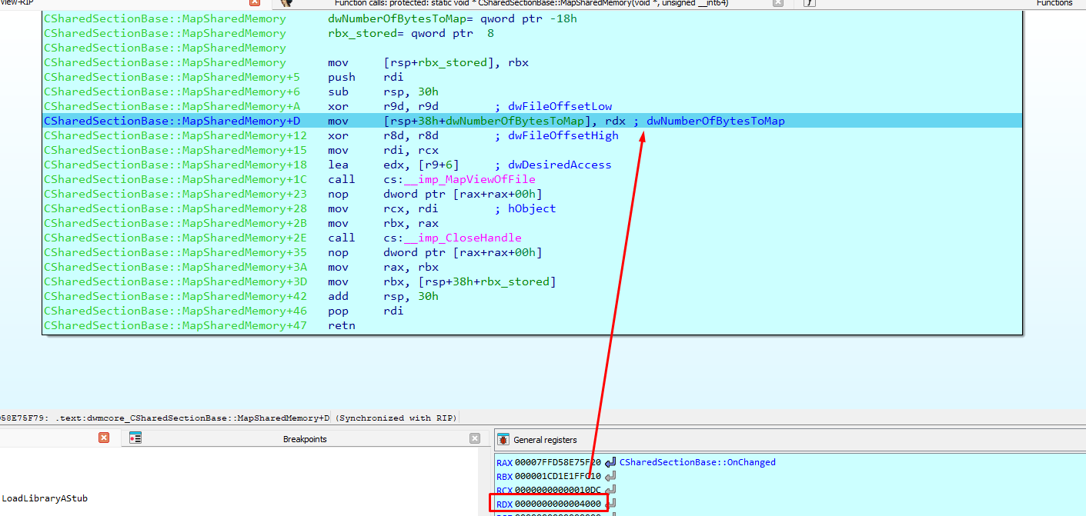The image size is (1086, 516).
Task: Follow the RDX register jump arrow
Action: click(x=610, y=504)
